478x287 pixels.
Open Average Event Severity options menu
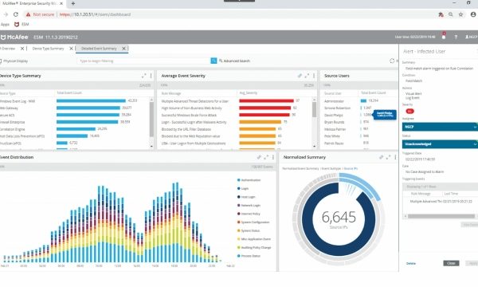[x=314, y=76]
